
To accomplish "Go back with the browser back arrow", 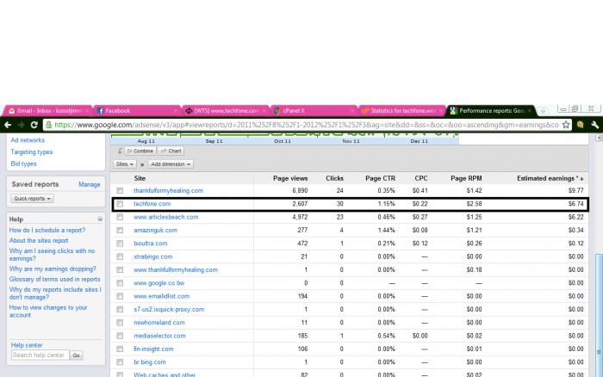I will pyautogui.click(x=8, y=125).
